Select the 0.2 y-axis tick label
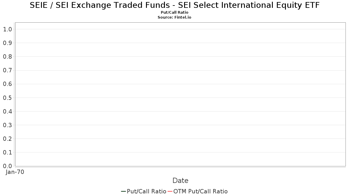Image resolution: width=349 pixels, height=196 pixels. pyautogui.click(x=7, y=139)
